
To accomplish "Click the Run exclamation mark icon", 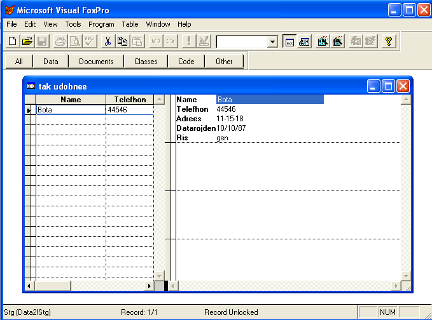I will tap(189, 41).
